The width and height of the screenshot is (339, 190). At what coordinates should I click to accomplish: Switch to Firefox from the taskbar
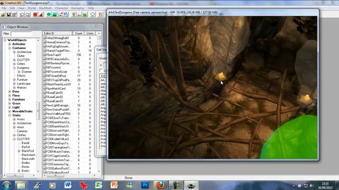click(x=160, y=185)
